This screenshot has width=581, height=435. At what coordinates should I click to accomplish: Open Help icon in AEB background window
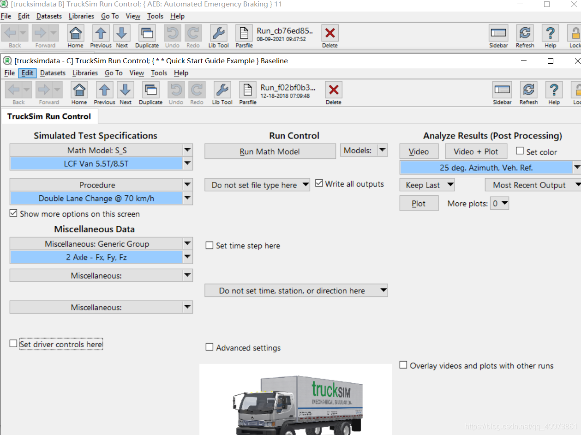point(550,33)
